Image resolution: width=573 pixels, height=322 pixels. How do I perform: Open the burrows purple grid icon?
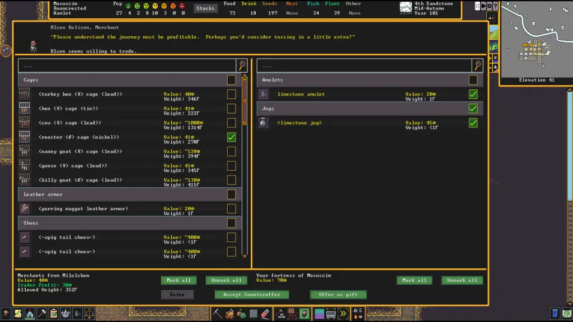pos(319,314)
